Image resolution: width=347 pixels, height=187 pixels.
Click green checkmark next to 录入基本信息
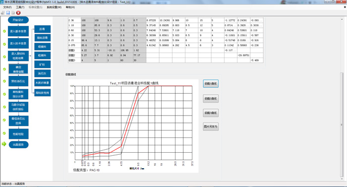pos(4,31)
